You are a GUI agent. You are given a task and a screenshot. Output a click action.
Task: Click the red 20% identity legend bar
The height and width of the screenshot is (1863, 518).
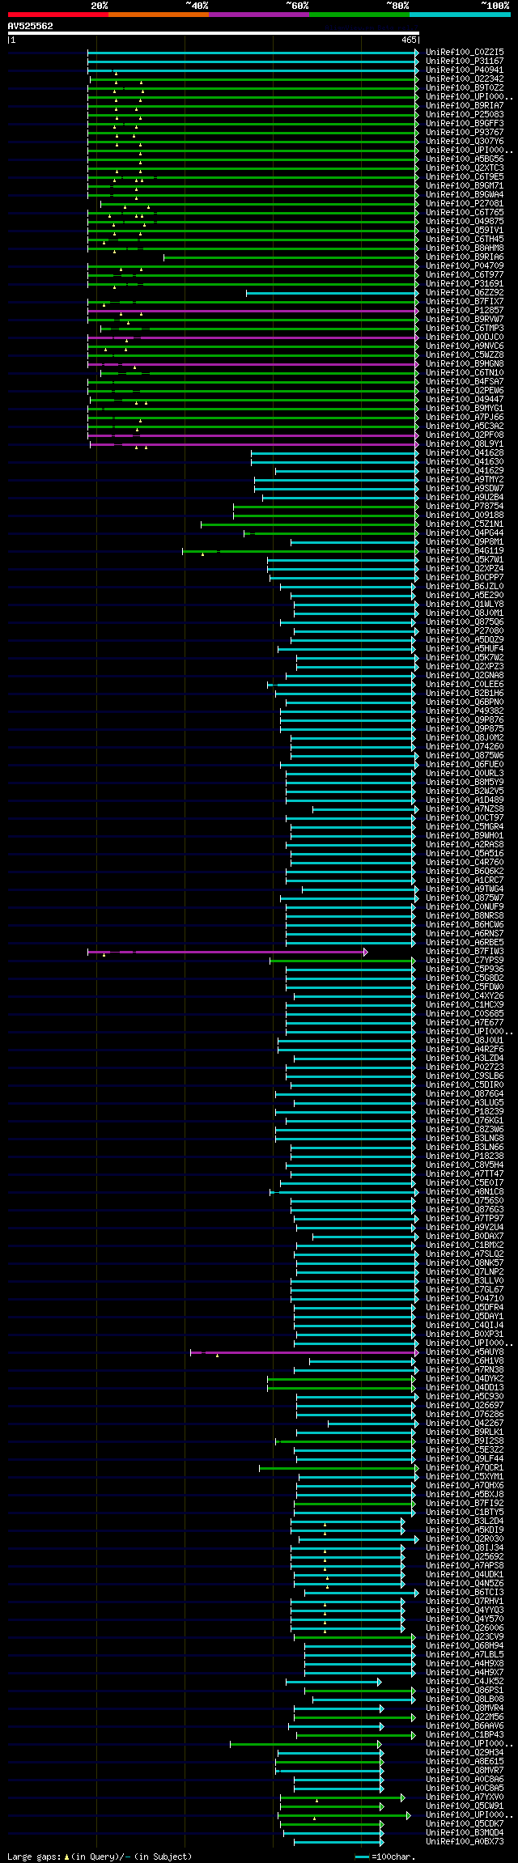point(57,15)
